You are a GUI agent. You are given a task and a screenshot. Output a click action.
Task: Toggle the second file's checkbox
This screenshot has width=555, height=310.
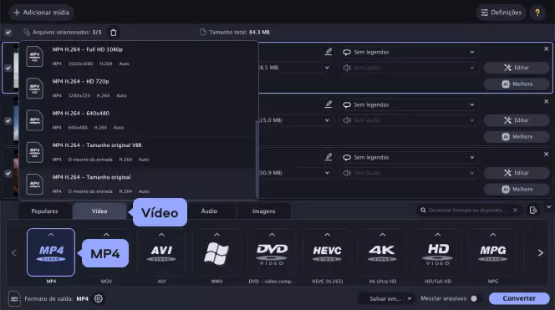pyautogui.click(x=8, y=120)
